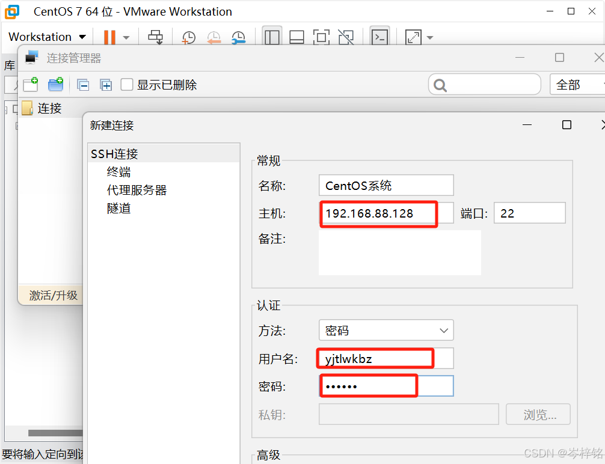
Task: Click the 激活/升级 button
Action: coord(54,296)
